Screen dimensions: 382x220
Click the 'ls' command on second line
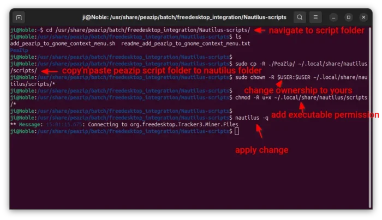(x=238, y=37)
